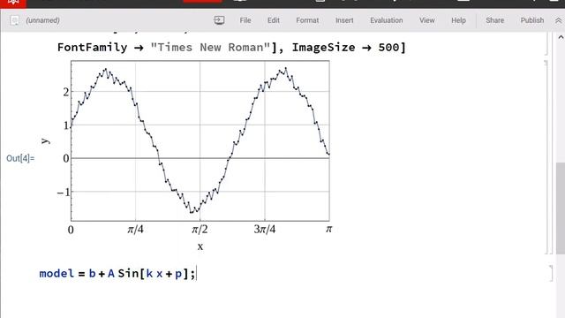Click the Publish button
Viewport: 565px width, 318px height.
click(532, 20)
